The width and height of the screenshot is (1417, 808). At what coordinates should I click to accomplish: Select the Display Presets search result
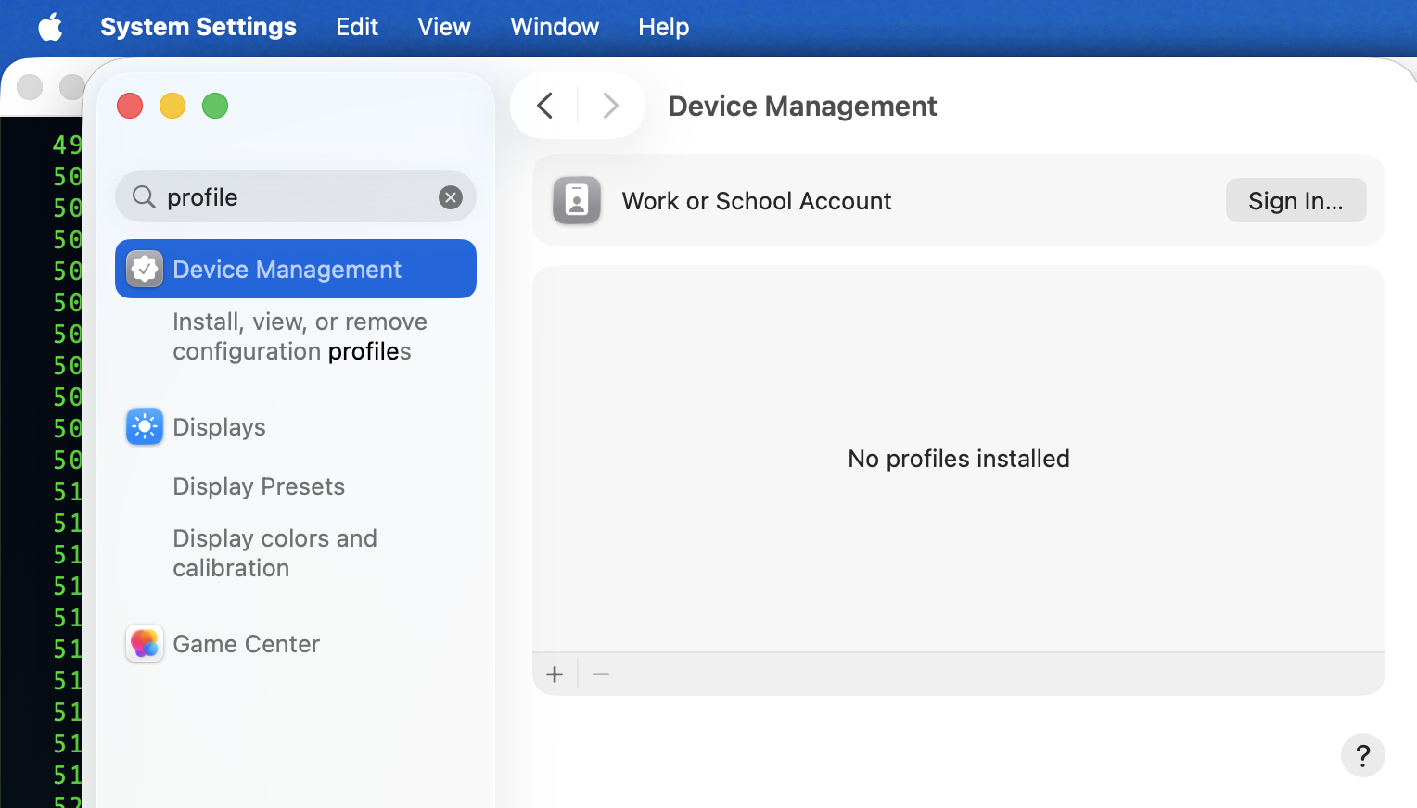click(x=259, y=486)
